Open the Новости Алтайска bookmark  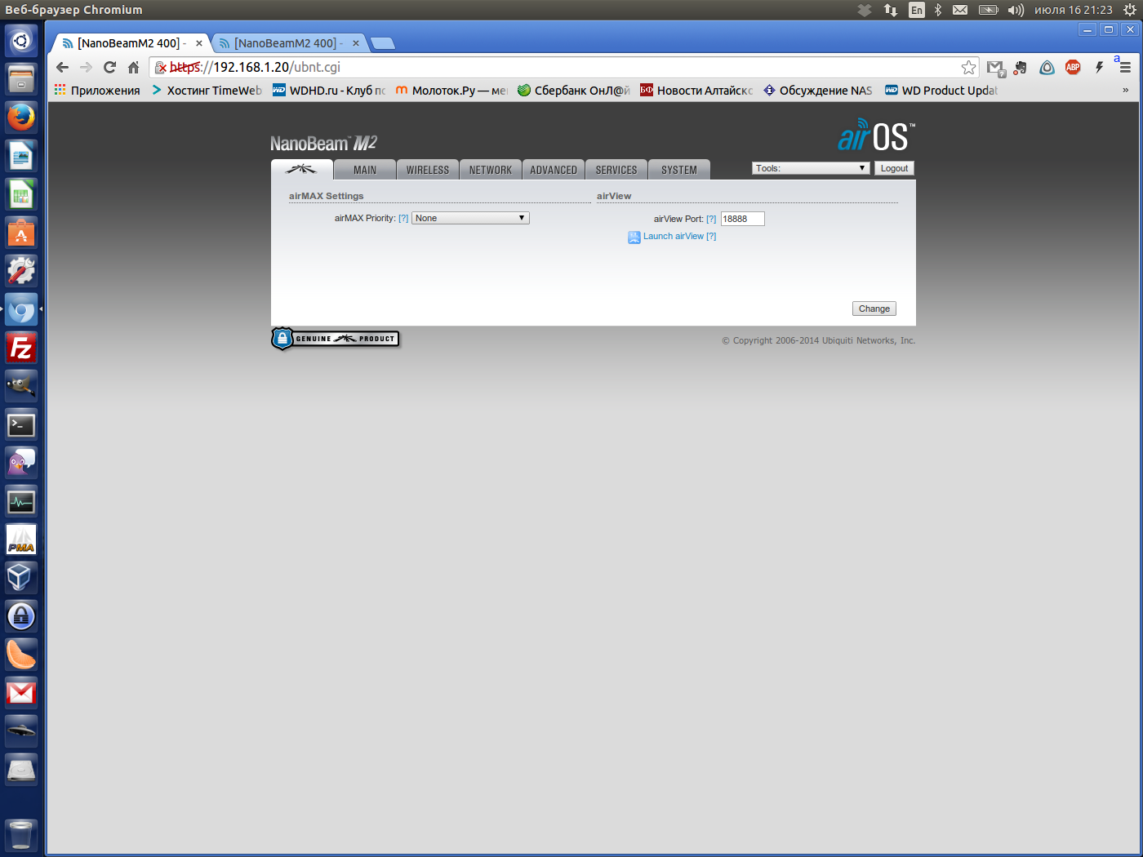pos(696,90)
